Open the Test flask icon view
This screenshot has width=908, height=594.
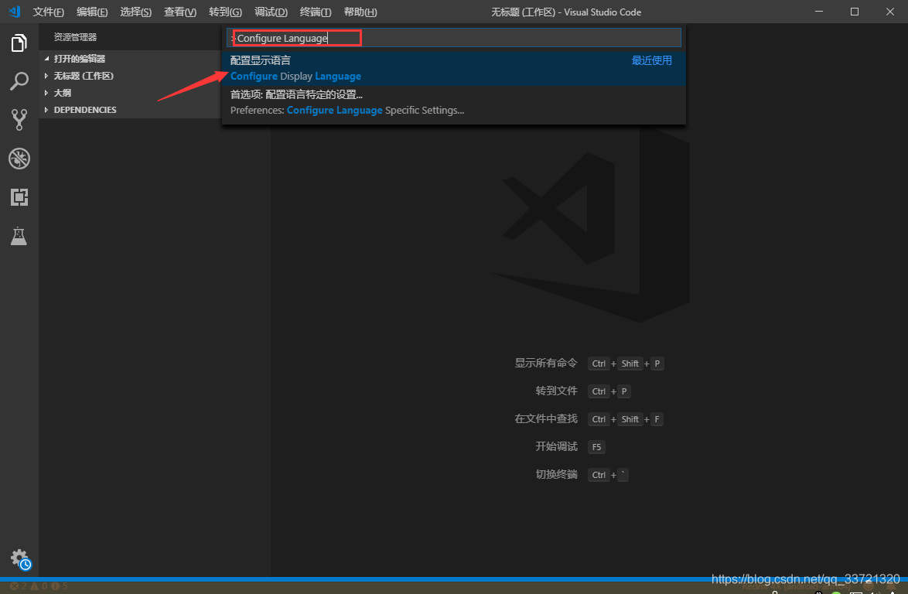(x=19, y=236)
